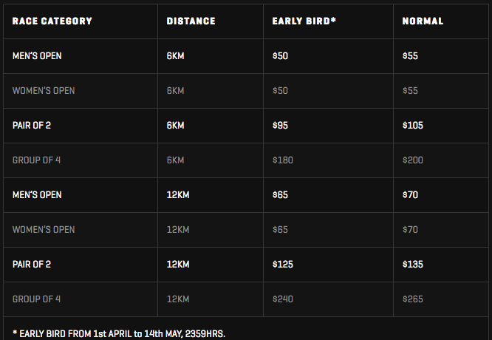Screen dimensions: 492x340
Task: Click the $95 early bird price
Action: pyautogui.click(x=280, y=125)
